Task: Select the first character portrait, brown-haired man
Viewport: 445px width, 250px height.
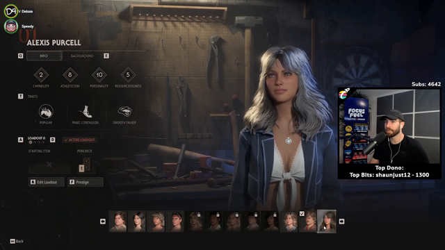Action: click(x=118, y=222)
